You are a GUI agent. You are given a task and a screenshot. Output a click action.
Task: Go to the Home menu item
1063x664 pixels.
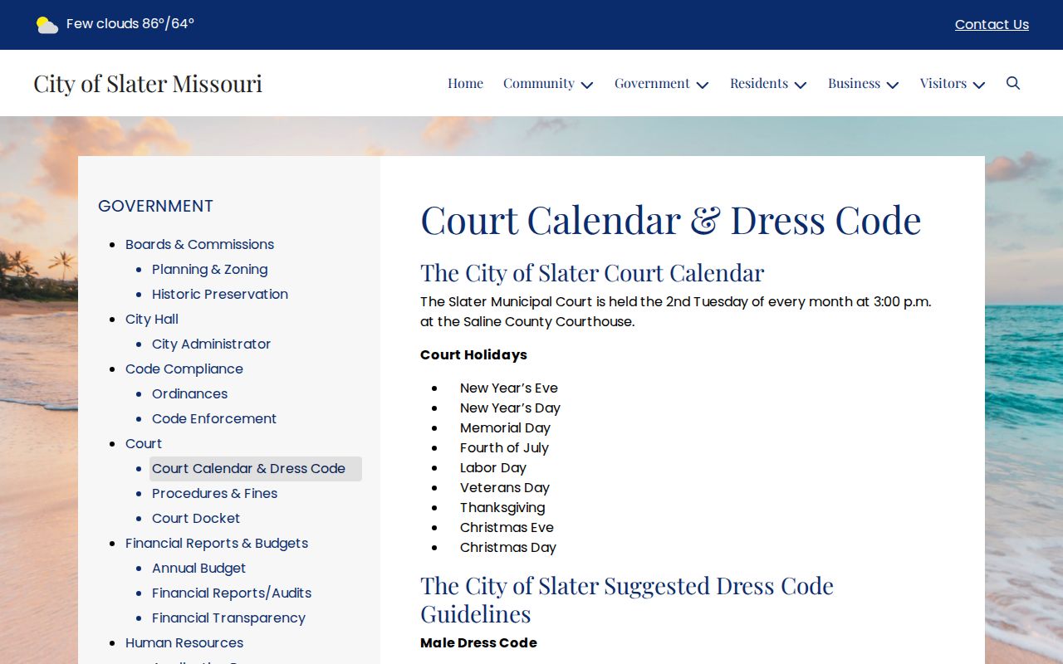click(465, 83)
